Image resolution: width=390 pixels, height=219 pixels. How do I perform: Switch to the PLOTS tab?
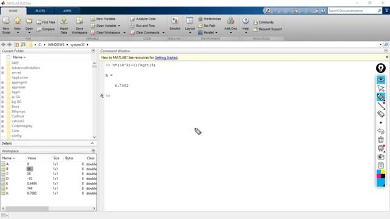tap(40, 11)
